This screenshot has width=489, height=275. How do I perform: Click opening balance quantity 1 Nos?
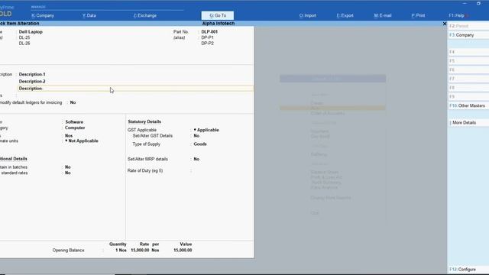point(121,251)
